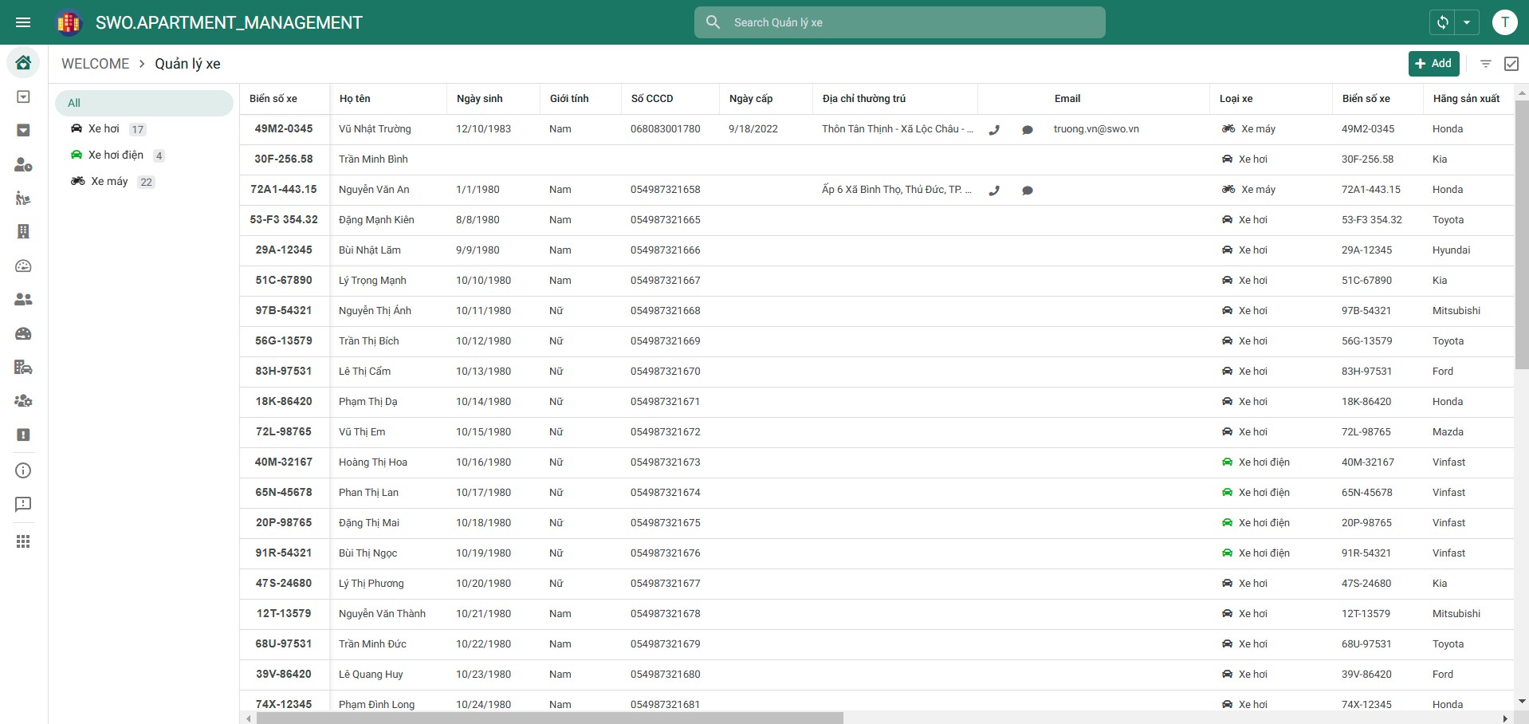
Task: Sort by Email column header
Action: (1067, 99)
